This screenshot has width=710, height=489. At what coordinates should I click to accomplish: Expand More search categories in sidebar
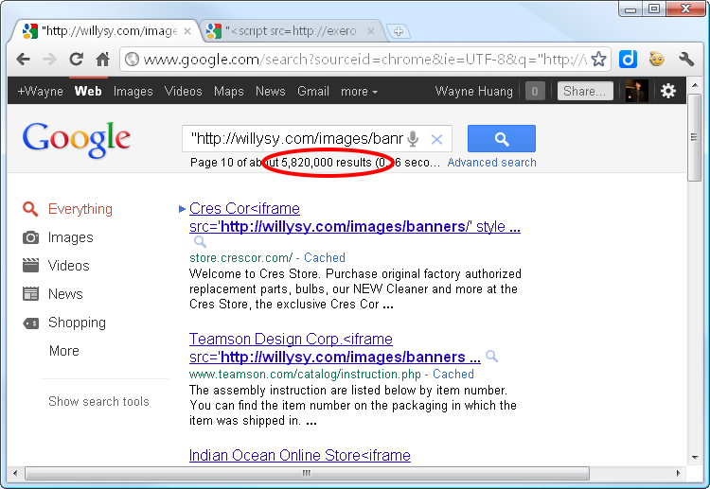coord(63,351)
